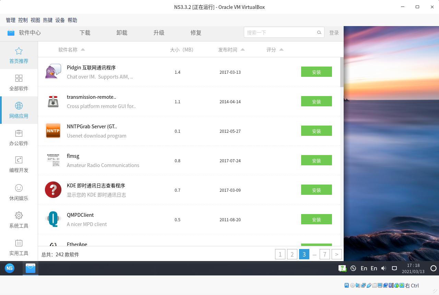
Task: Click 'Amateur Radio Communications' description text
Action: click(103, 165)
